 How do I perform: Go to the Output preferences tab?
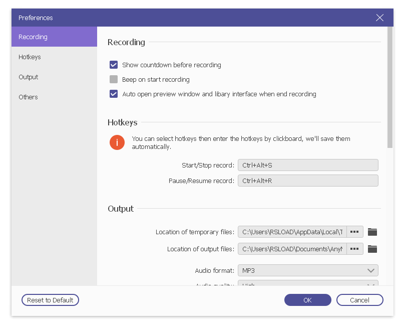pyautogui.click(x=54, y=77)
